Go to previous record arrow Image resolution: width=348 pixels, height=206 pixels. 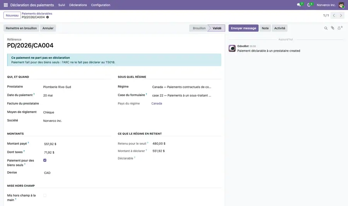point(334,15)
